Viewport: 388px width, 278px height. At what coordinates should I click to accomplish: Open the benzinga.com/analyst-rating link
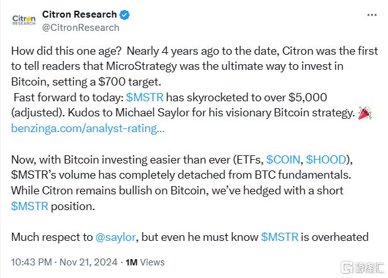88,128
